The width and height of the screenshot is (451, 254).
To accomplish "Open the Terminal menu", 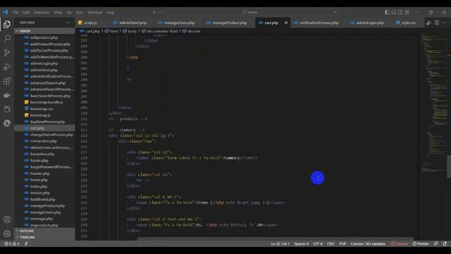I will pos(95,13).
